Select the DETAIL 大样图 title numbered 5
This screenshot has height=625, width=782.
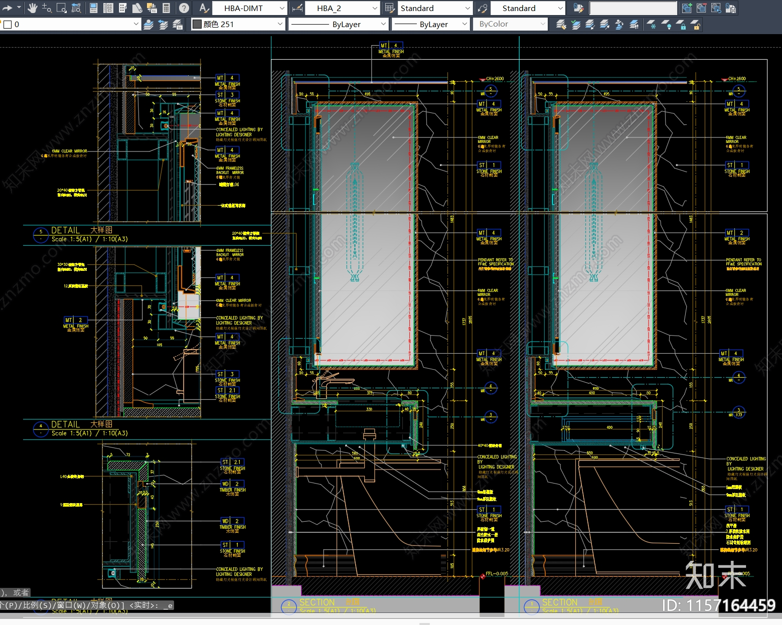[x=82, y=230]
